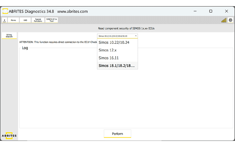Go to Home in the breadcrumb bar
Viewport: 235px width, 147px height.
coord(13,20)
